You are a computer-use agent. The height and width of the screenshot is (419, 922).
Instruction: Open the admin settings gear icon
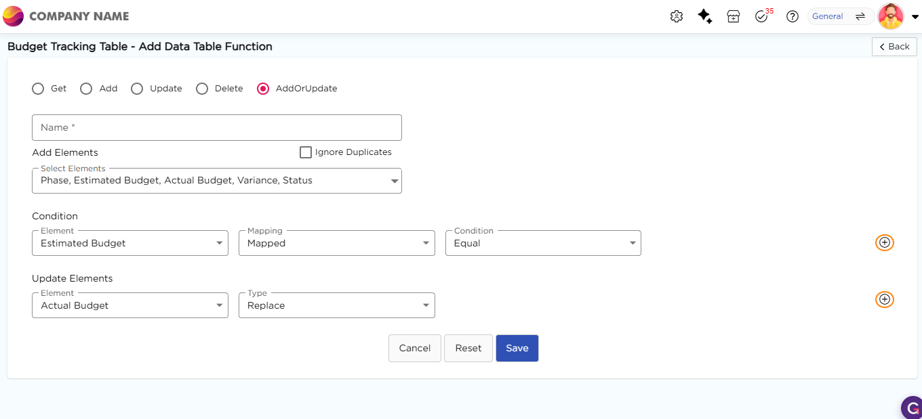[x=676, y=17]
